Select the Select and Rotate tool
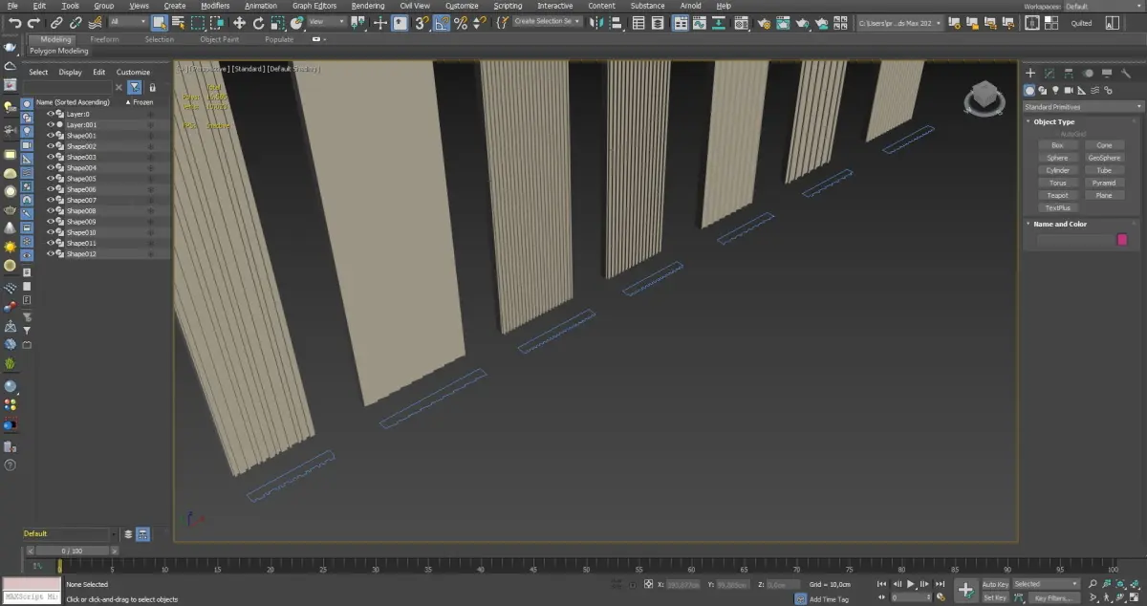This screenshot has width=1147, height=606. 259,21
